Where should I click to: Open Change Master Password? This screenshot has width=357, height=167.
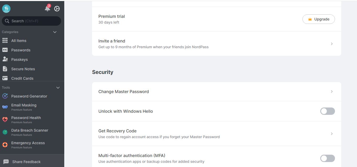coord(216,91)
